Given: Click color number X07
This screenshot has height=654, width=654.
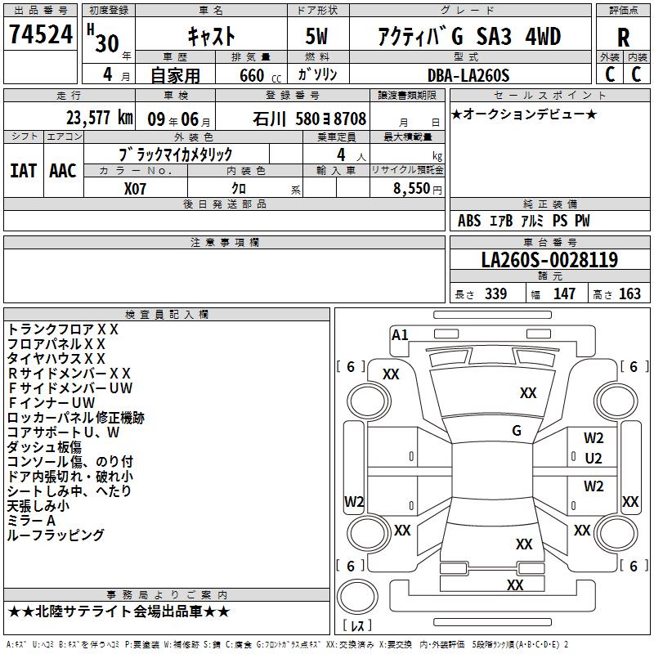Looking at the screenshot, I should 135,189.
